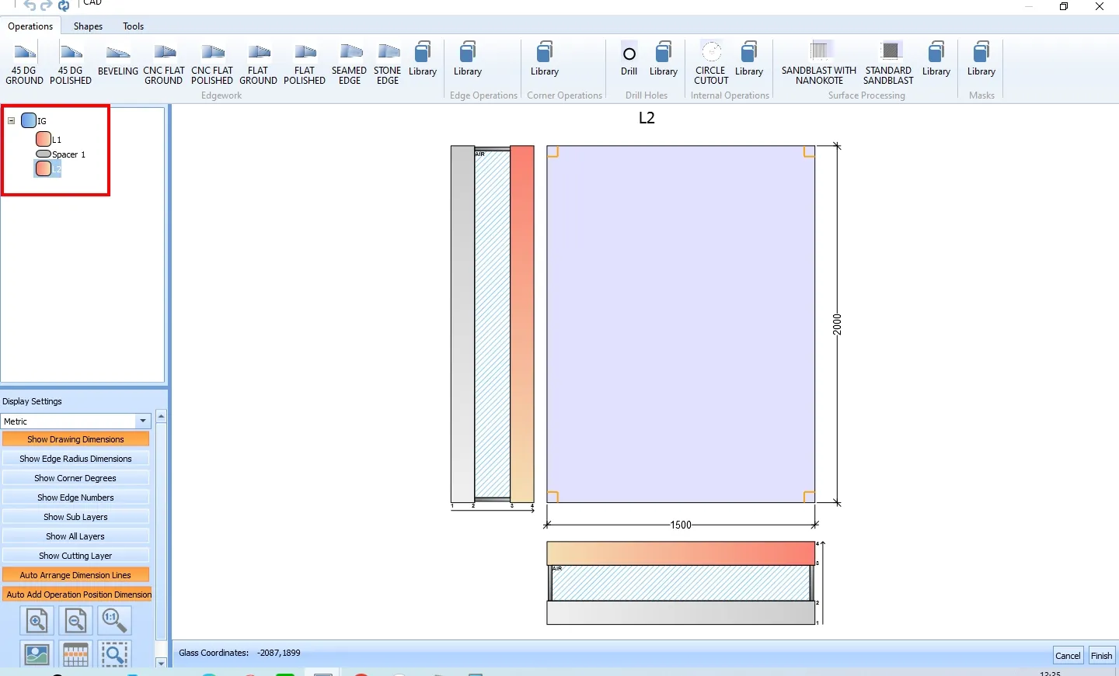Apply Standard Sandblast surface processing
Image resolution: width=1119 pixels, height=676 pixels.
pyautogui.click(x=889, y=64)
